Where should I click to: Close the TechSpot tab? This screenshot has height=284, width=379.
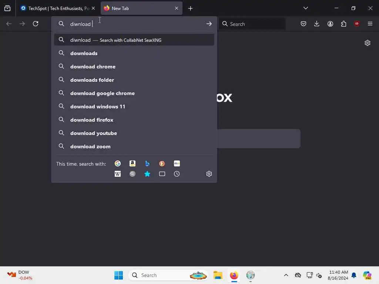93,8
